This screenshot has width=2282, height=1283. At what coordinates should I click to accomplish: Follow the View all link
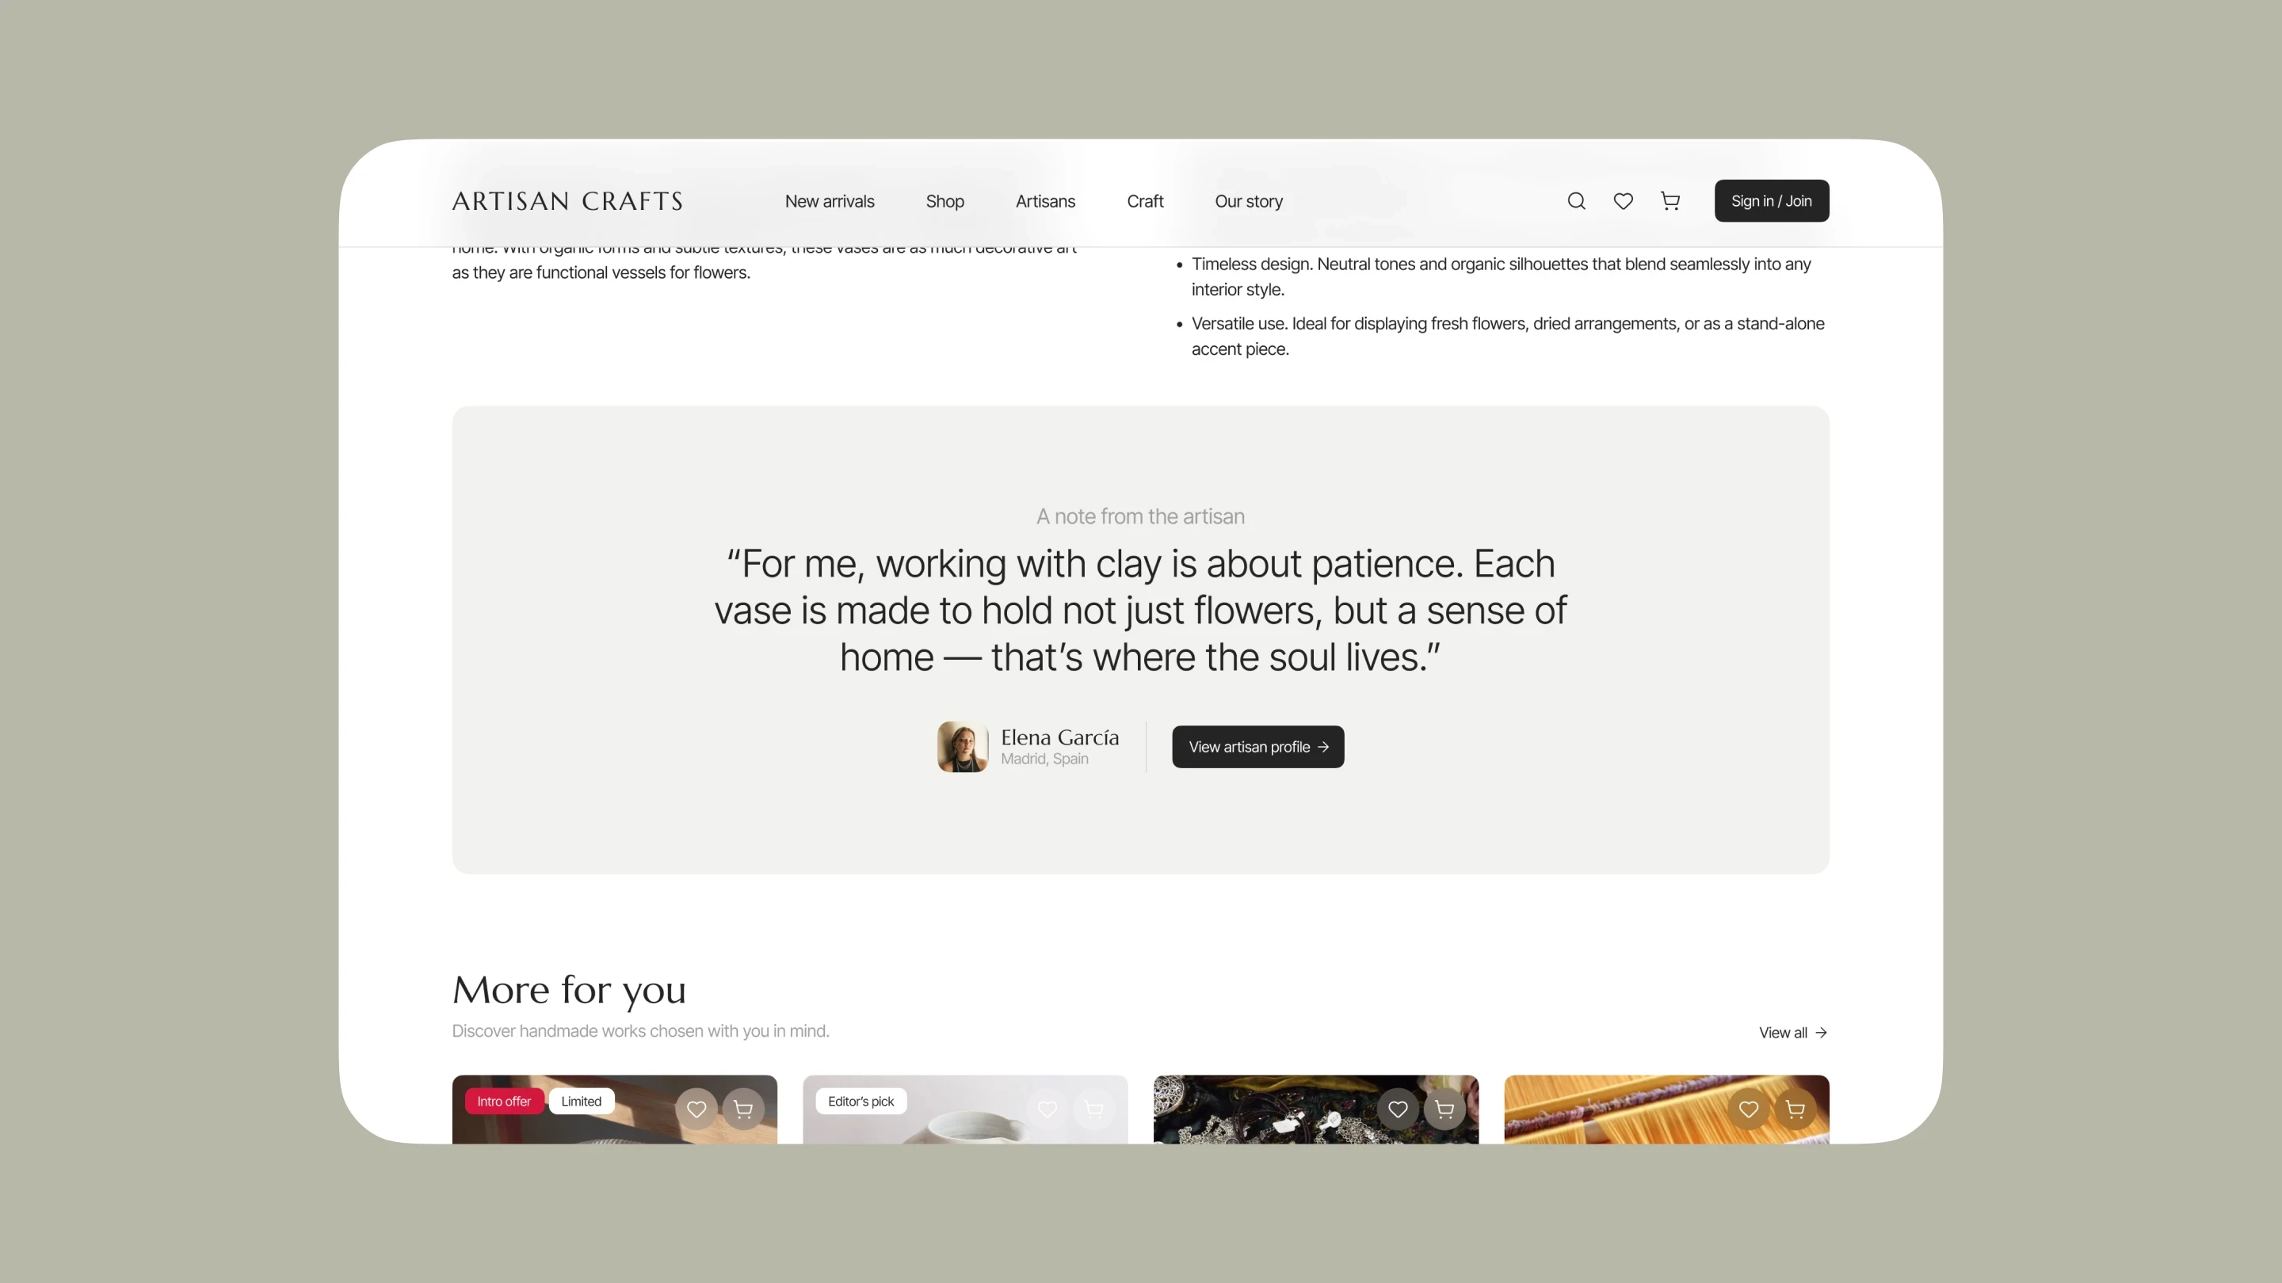pos(1793,1033)
